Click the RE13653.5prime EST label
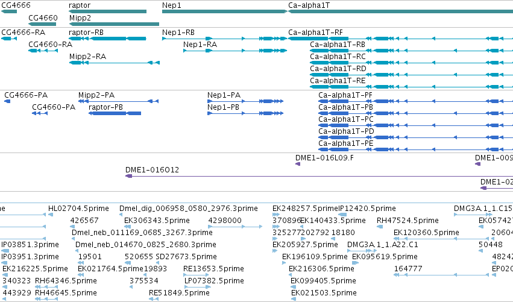Viewport: 513px width, 302px height. click(x=213, y=269)
